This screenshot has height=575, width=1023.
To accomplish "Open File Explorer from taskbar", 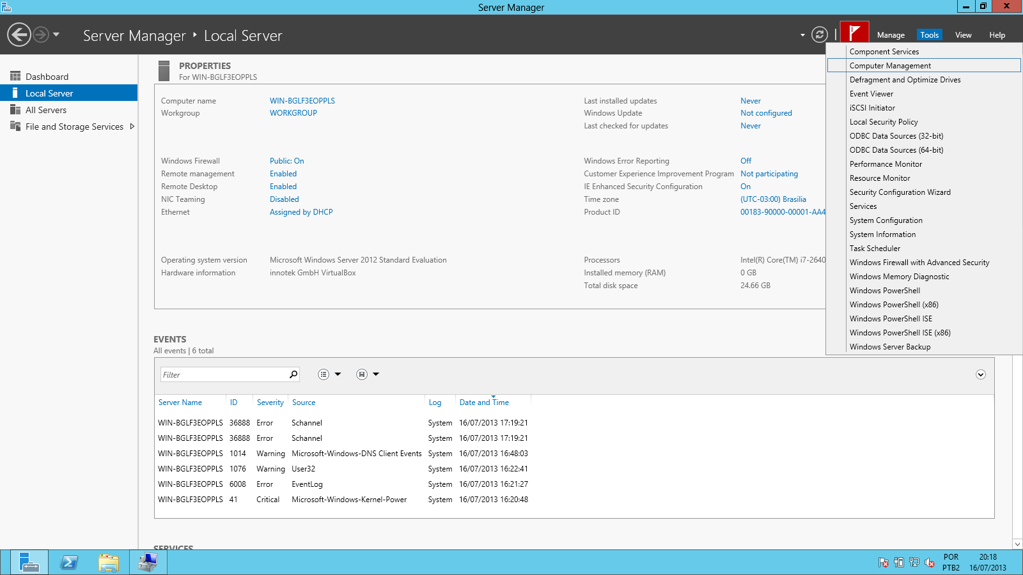I will [108, 562].
